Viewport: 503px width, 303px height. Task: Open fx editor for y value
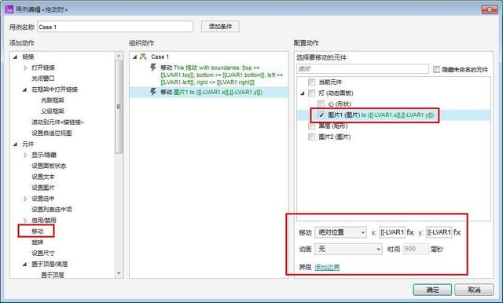(457, 232)
